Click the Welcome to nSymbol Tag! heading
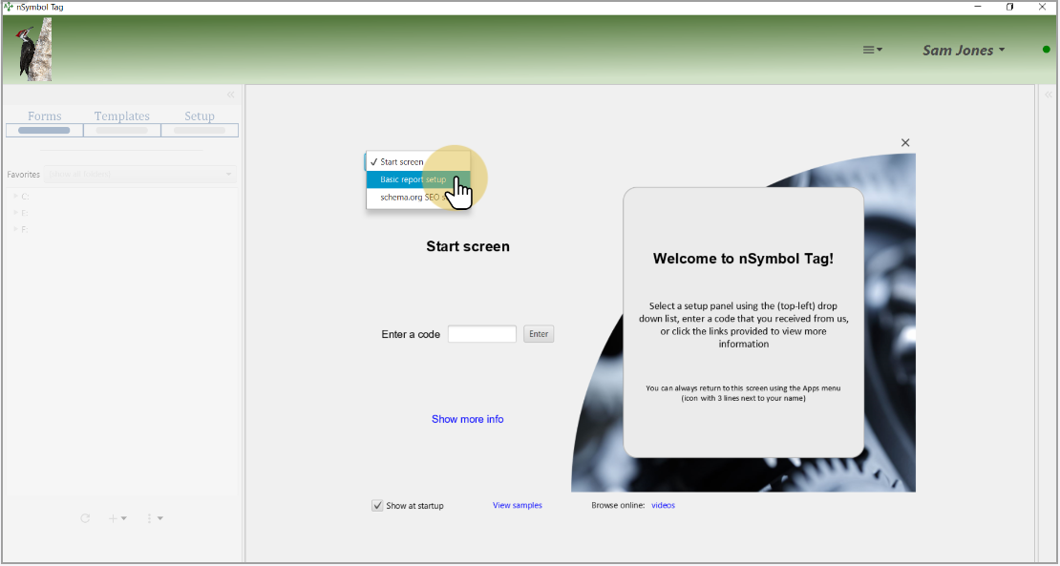Viewport: 1060px width, 566px height. pyautogui.click(x=743, y=258)
